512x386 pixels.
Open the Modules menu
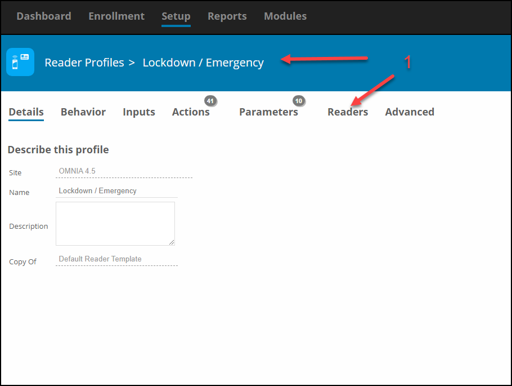coord(285,16)
